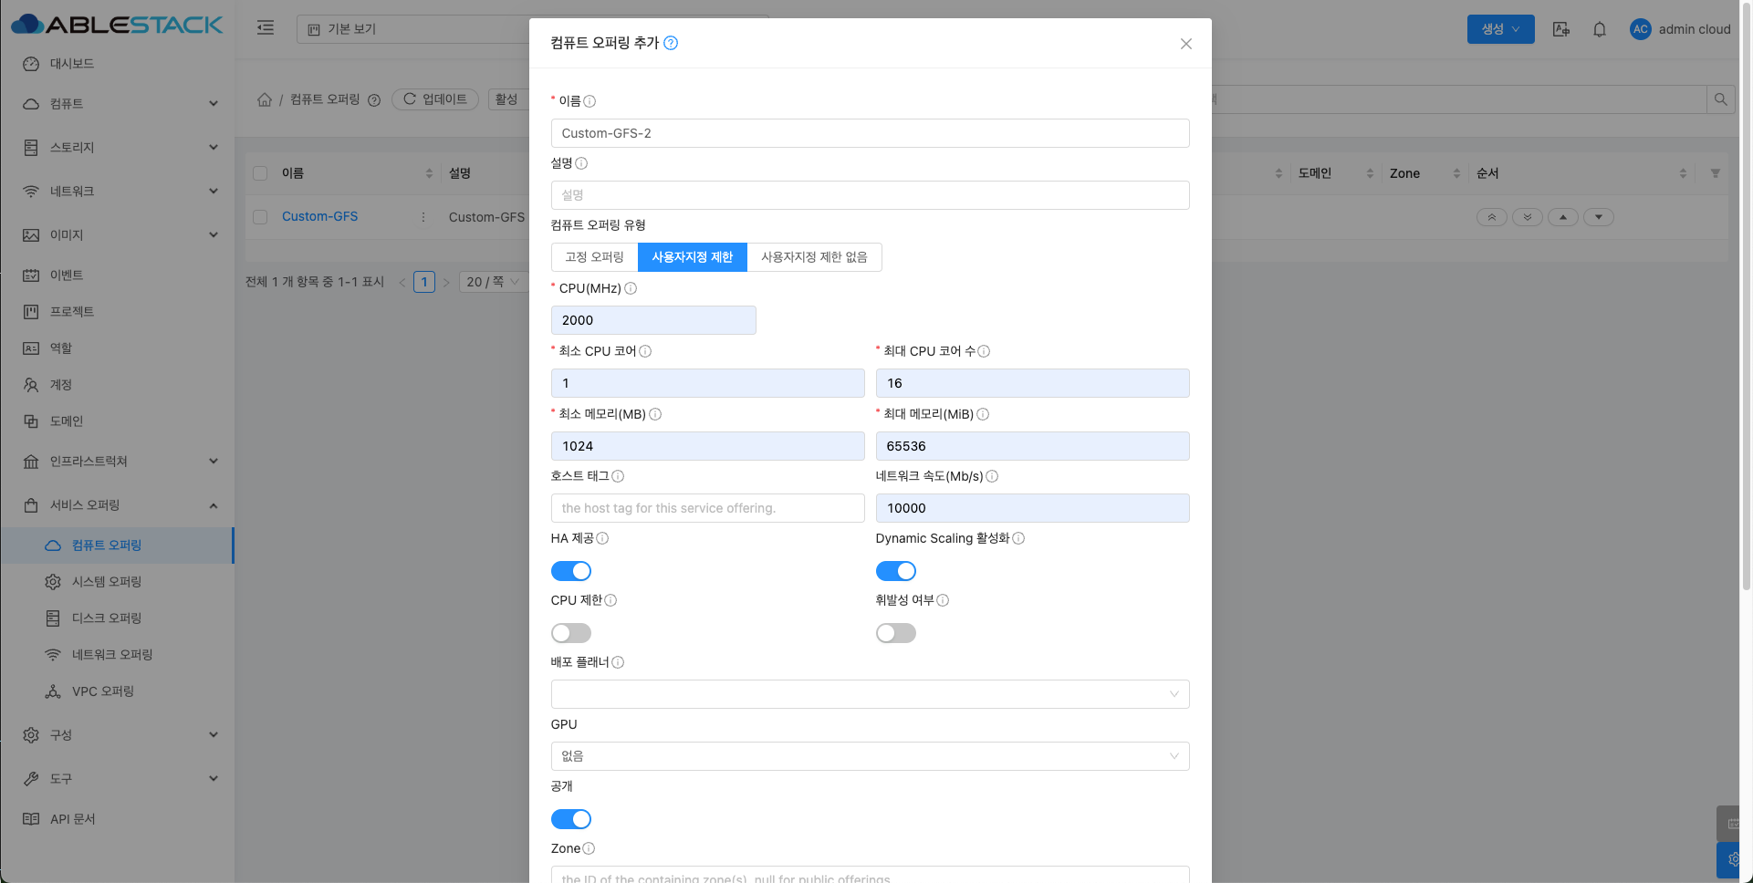Click the 설명 description input field

coord(870,195)
